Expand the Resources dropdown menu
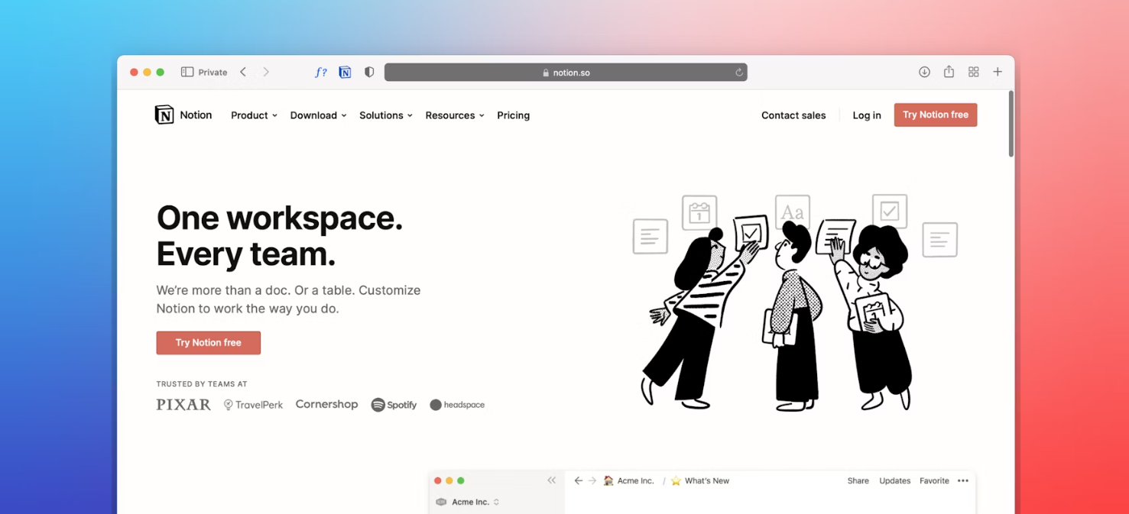 [x=455, y=115]
